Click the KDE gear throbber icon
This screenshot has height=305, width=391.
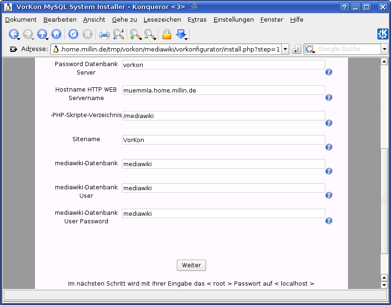(x=383, y=34)
